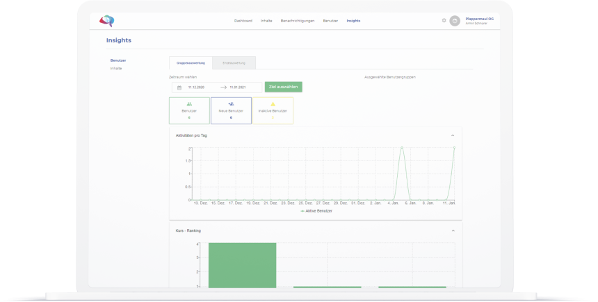Select Inhalte in the left sidebar

point(116,69)
